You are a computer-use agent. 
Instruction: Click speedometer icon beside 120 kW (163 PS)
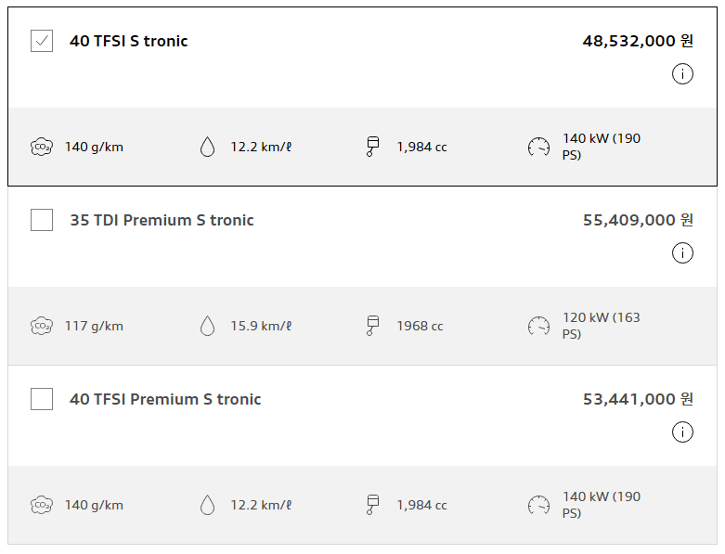click(538, 326)
